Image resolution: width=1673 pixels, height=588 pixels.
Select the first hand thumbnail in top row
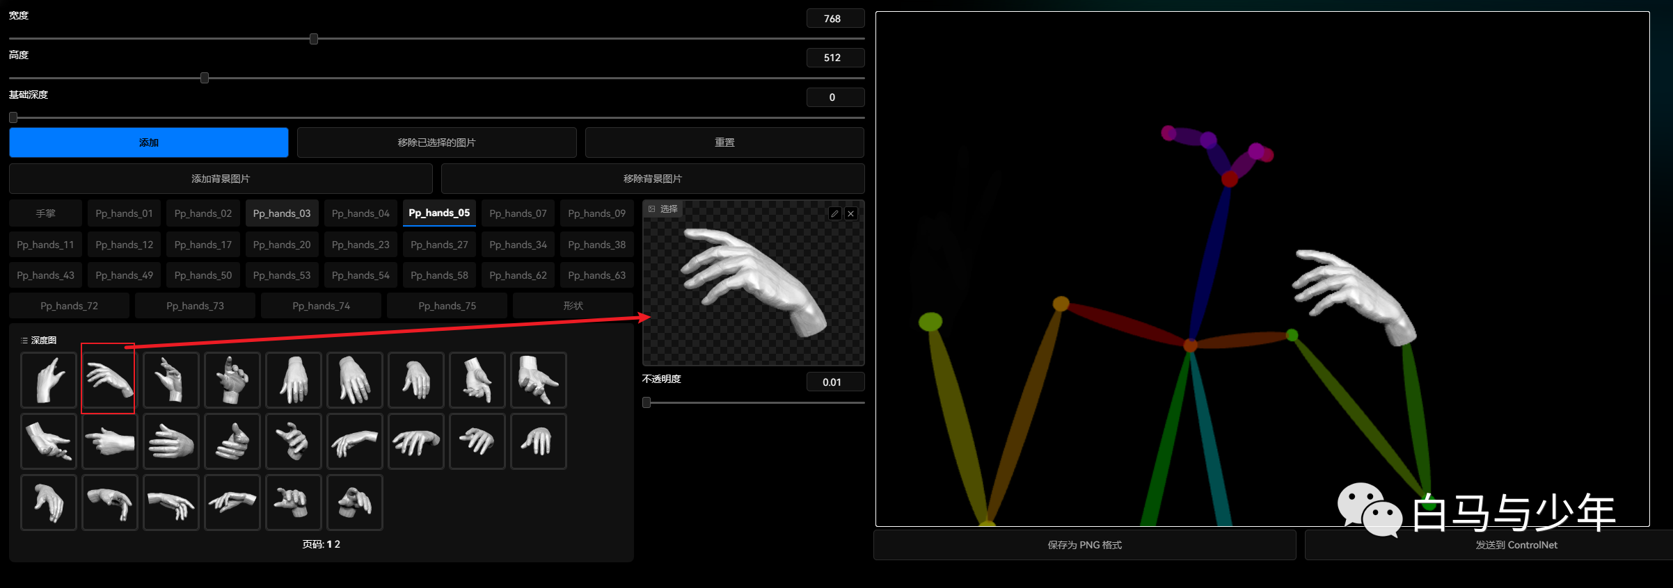coord(48,379)
